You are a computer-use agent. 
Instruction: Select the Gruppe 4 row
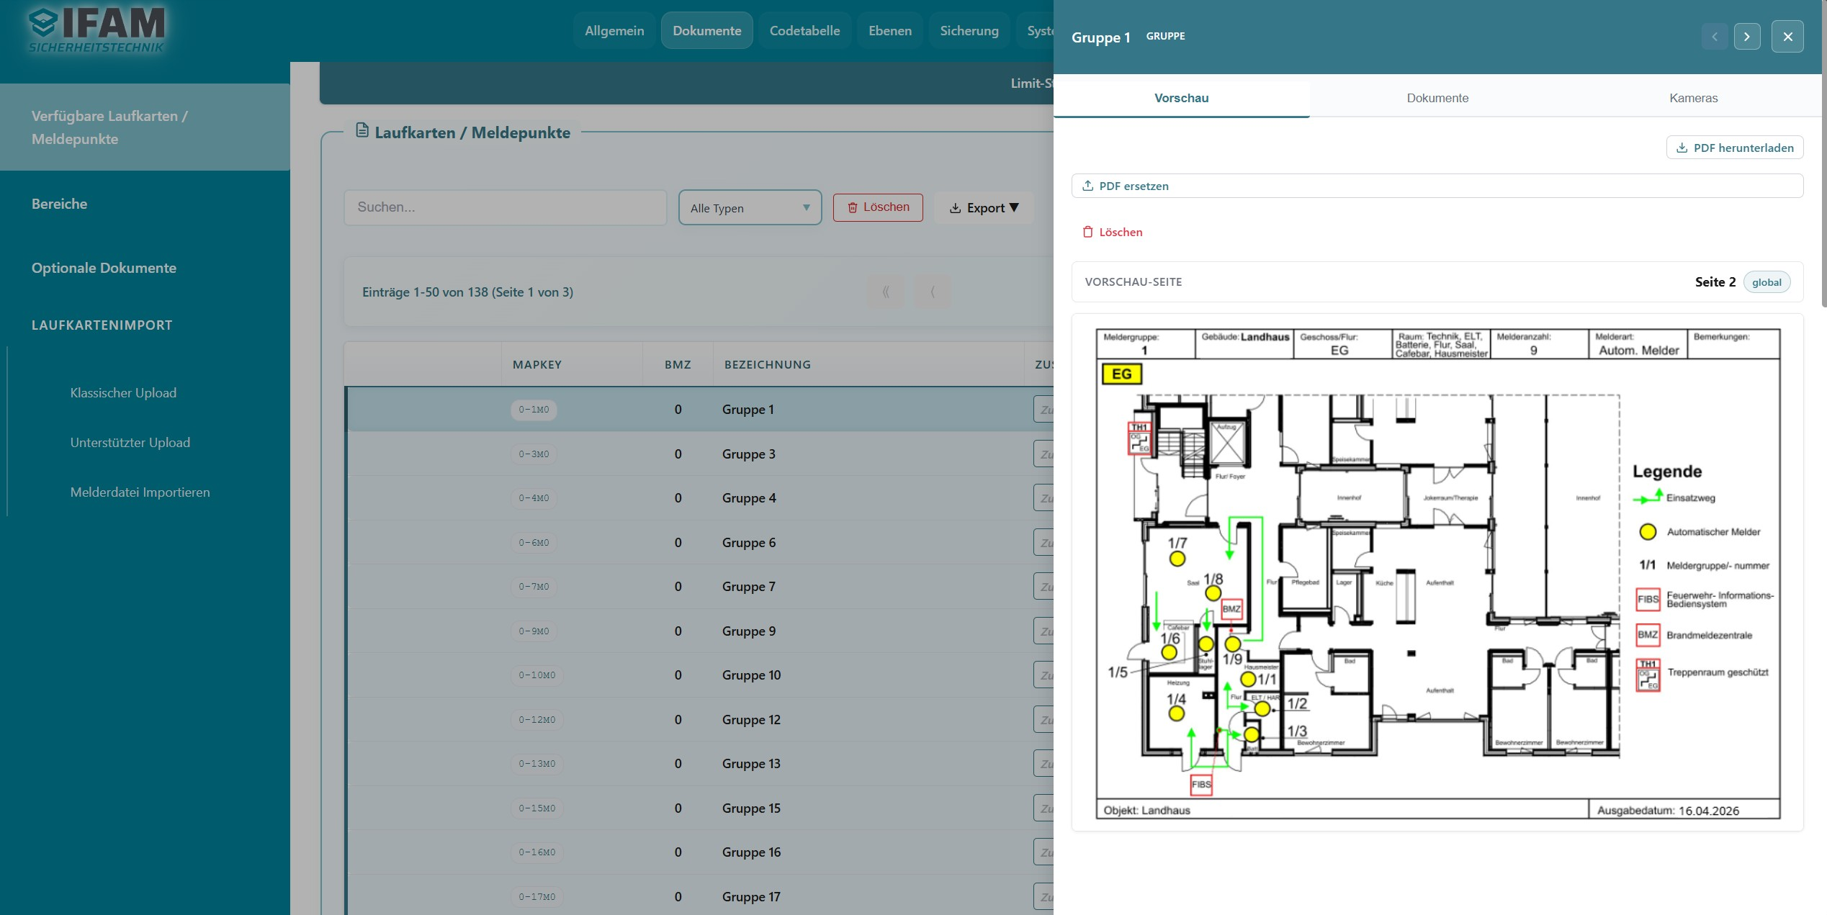point(699,498)
